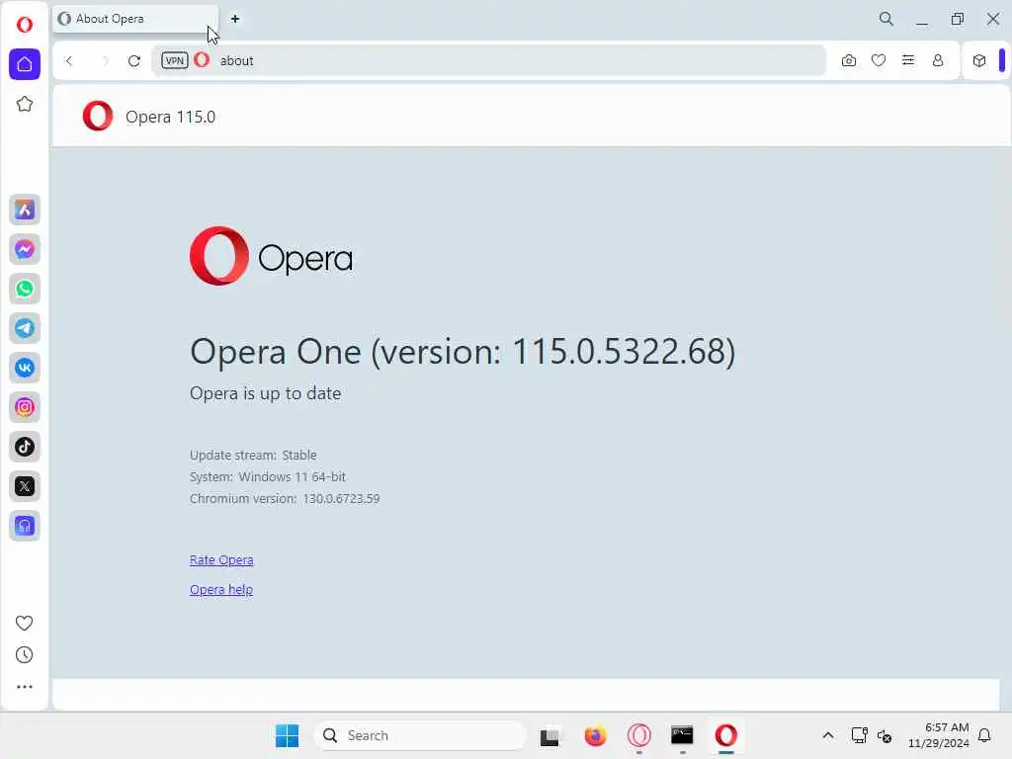Follow the Rate Opera link
The height and width of the screenshot is (759, 1012).
pos(221,559)
